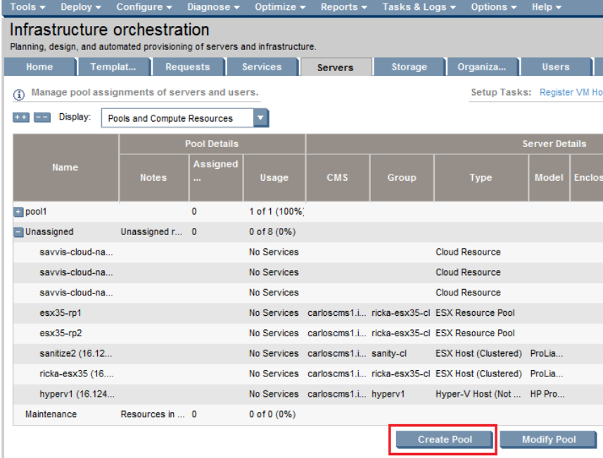Sort by the Usage column header
Viewport: 603px width, 458px height.
point(274,178)
